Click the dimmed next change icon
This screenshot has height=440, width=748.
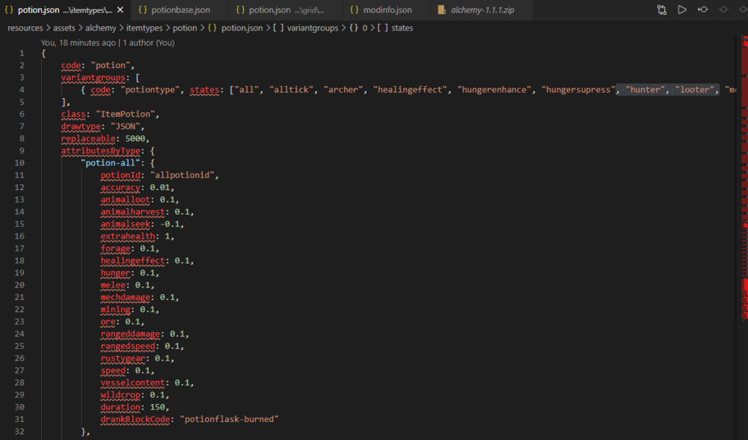(x=723, y=10)
